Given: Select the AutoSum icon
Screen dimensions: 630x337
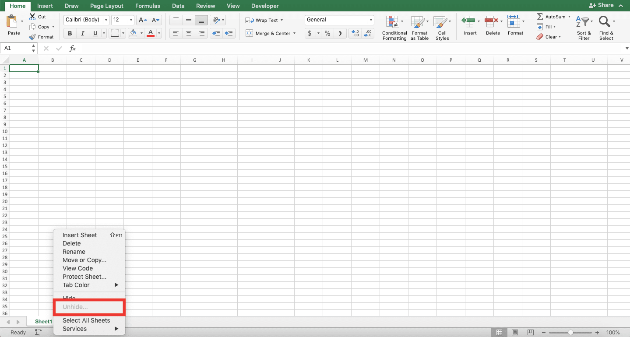Looking at the screenshot, I should coord(540,16).
